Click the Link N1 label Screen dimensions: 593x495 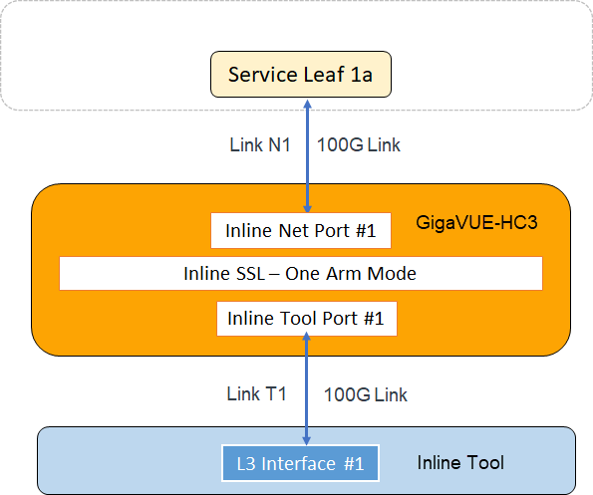(x=260, y=144)
